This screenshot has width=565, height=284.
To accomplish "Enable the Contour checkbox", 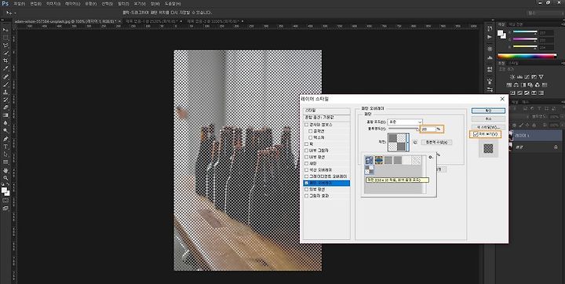I will point(311,131).
